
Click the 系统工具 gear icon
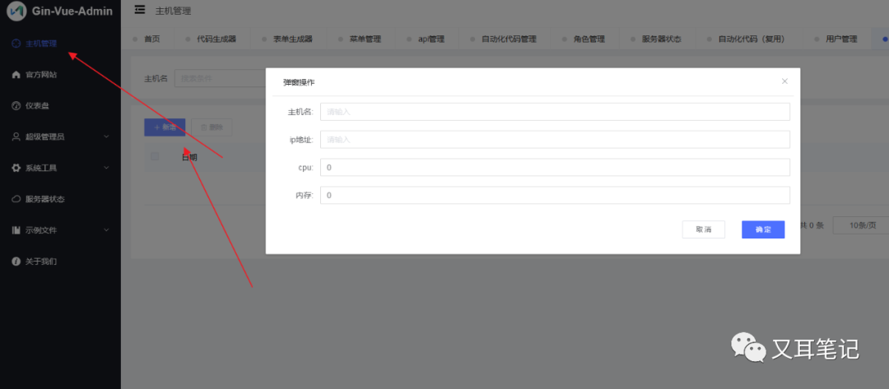pos(16,168)
